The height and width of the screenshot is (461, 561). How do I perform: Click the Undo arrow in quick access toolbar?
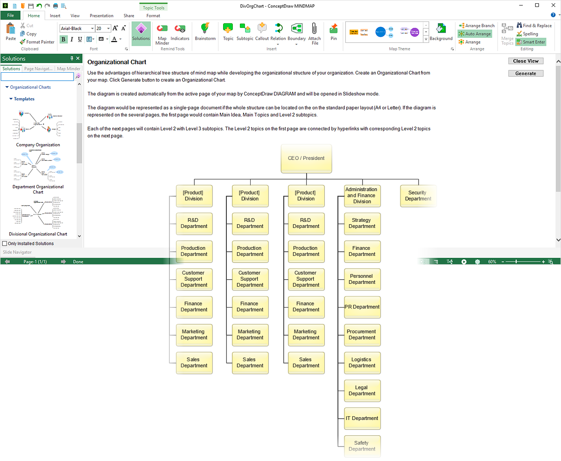click(x=39, y=6)
